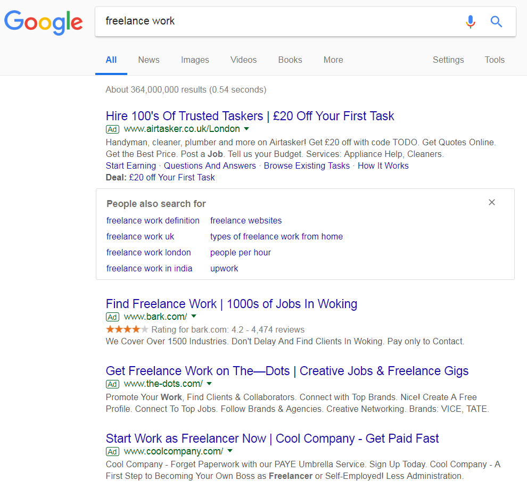This screenshot has height=497, width=527.
Task: Click We Cover Over 1500 Industries text
Action: 285,342
